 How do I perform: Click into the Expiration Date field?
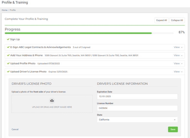coord(137,97)
